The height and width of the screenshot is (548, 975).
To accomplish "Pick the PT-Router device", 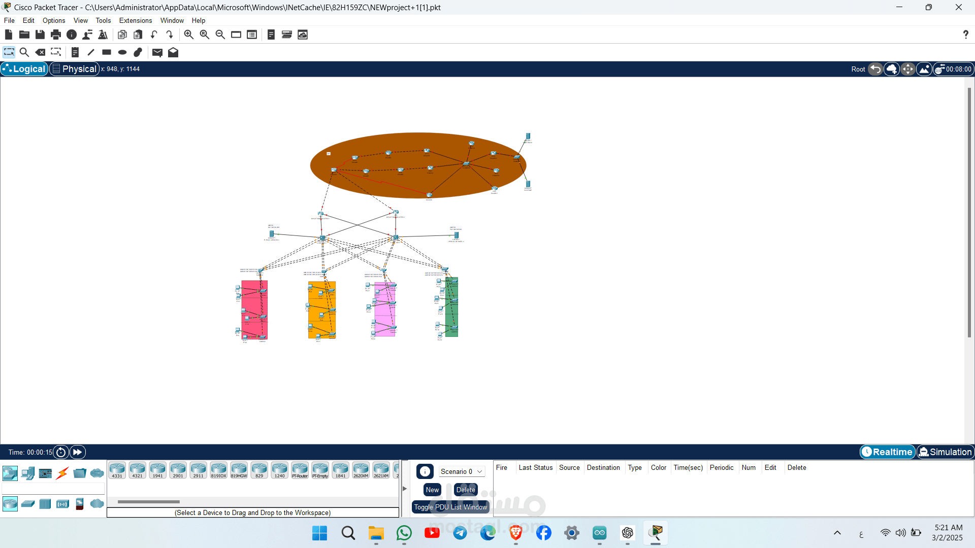I will pyautogui.click(x=300, y=470).
